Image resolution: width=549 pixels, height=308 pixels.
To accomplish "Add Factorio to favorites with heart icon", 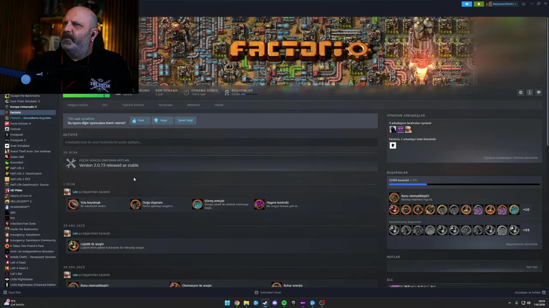I will tap(539, 92).
